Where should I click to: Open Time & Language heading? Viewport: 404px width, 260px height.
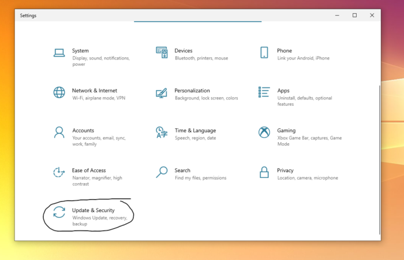click(x=195, y=130)
